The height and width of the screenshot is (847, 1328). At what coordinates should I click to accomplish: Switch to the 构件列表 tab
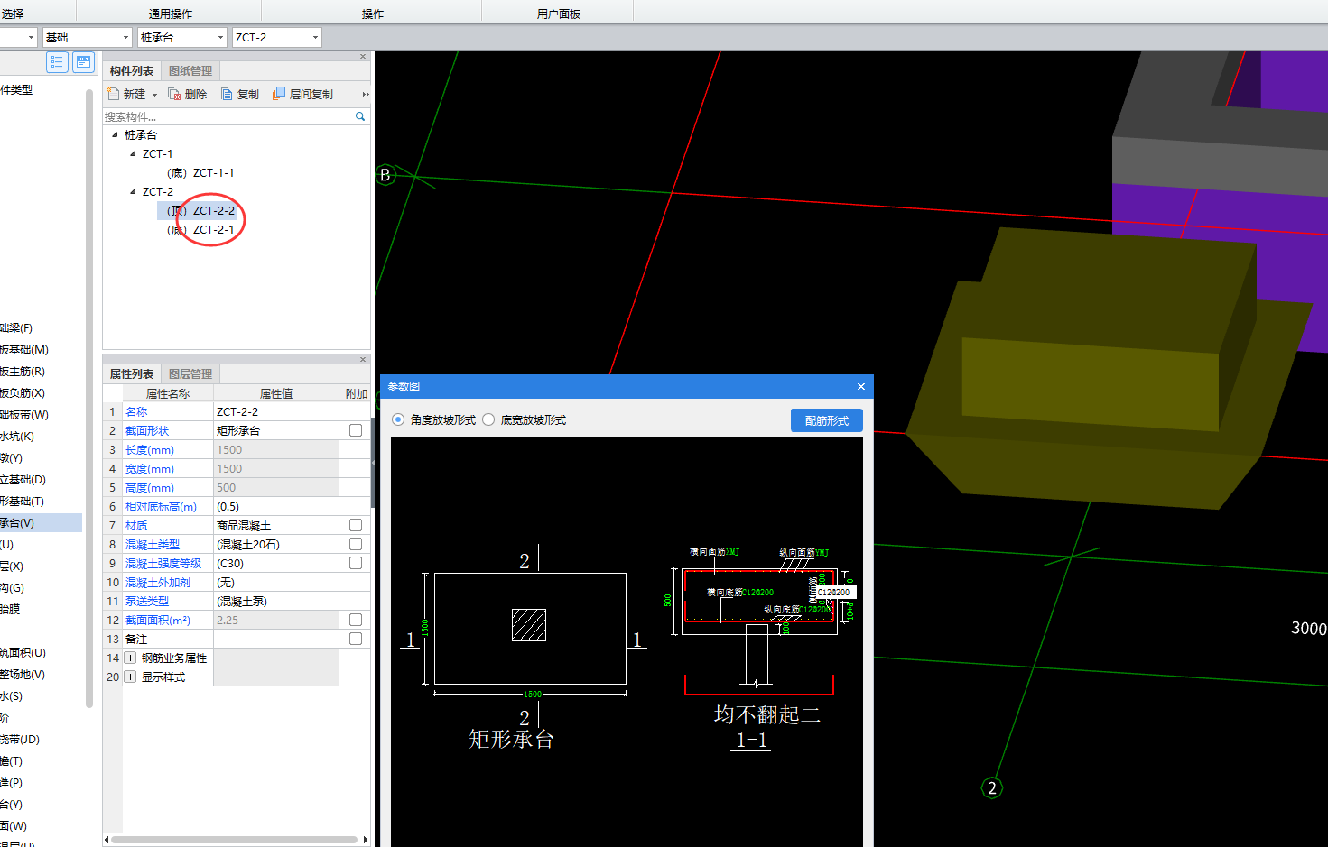tap(132, 70)
